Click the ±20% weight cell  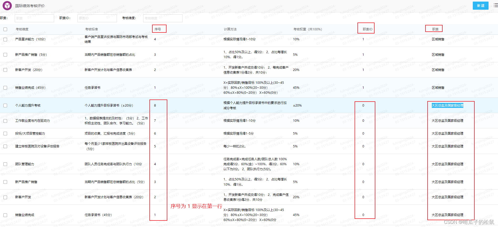[297, 106]
